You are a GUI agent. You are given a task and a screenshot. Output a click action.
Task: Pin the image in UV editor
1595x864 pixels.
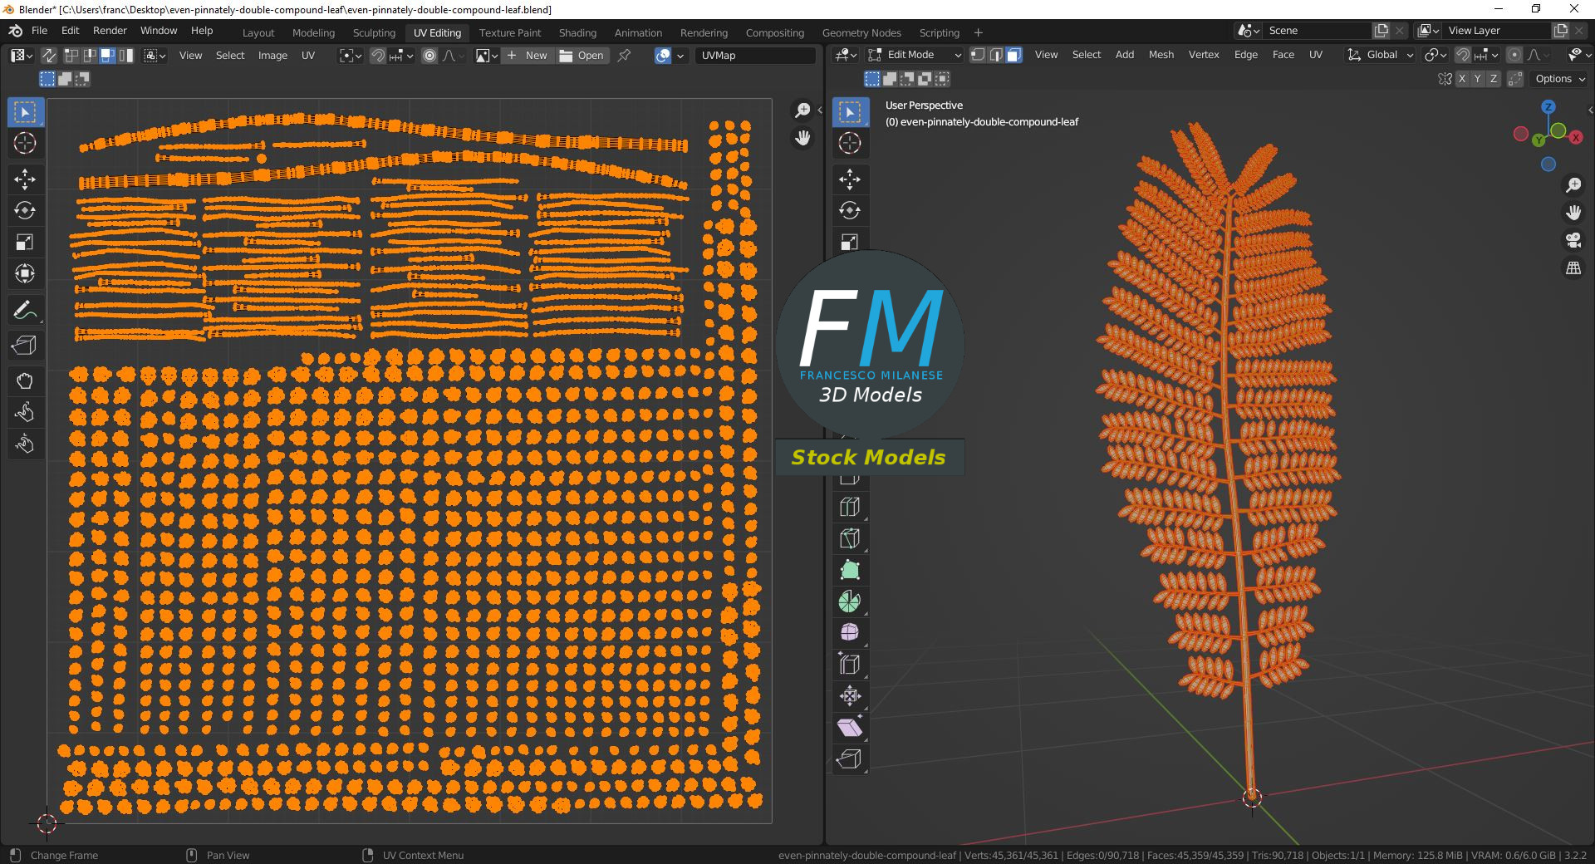pyautogui.click(x=625, y=56)
